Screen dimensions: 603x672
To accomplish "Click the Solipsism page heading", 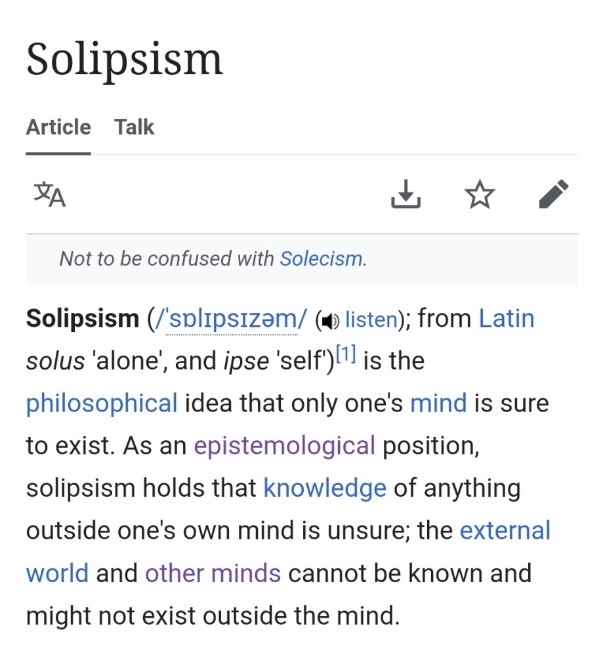I will [x=125, y=59].
